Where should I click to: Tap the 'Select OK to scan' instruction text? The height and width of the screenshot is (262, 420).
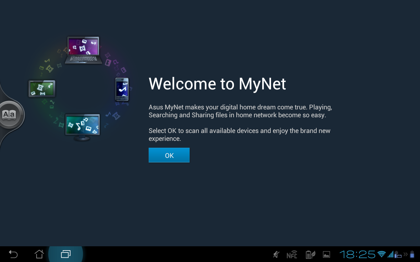[240, 135]
